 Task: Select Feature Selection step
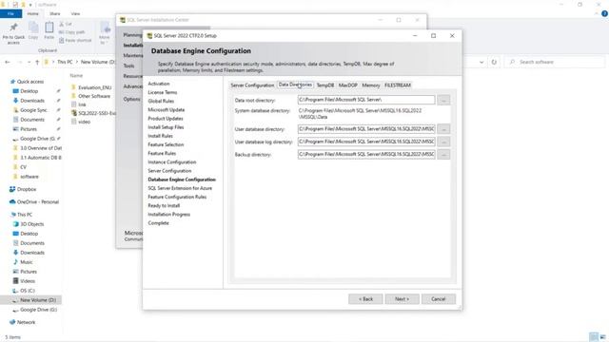(166, 144)
